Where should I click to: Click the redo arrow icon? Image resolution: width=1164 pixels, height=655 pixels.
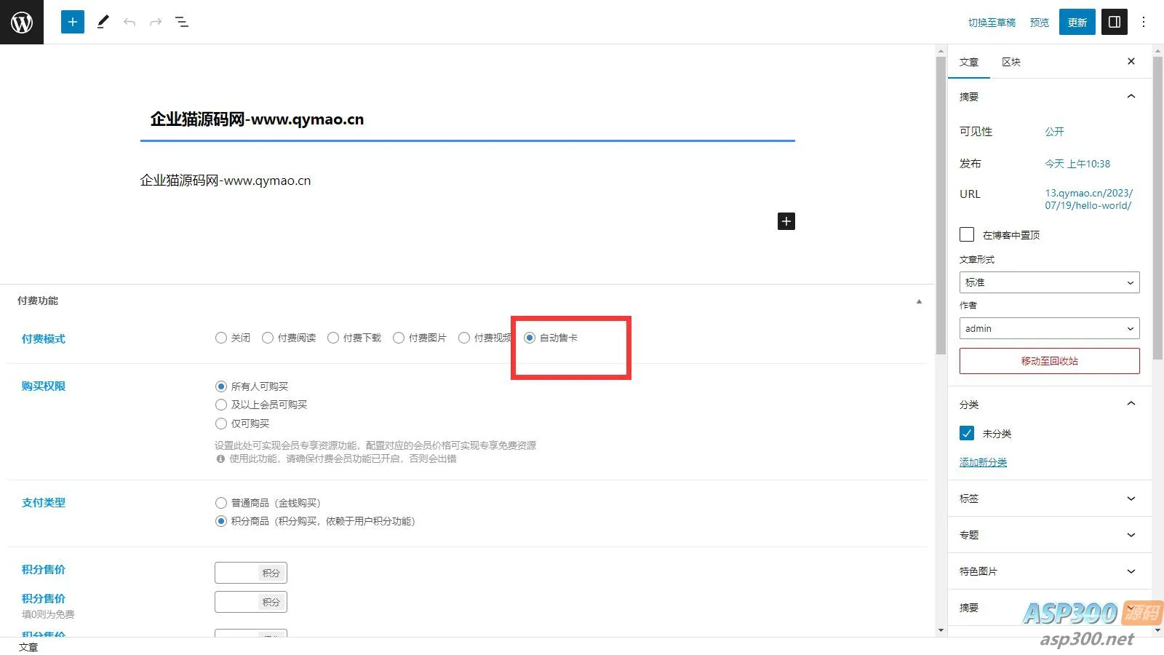click(x=156, y=23)
